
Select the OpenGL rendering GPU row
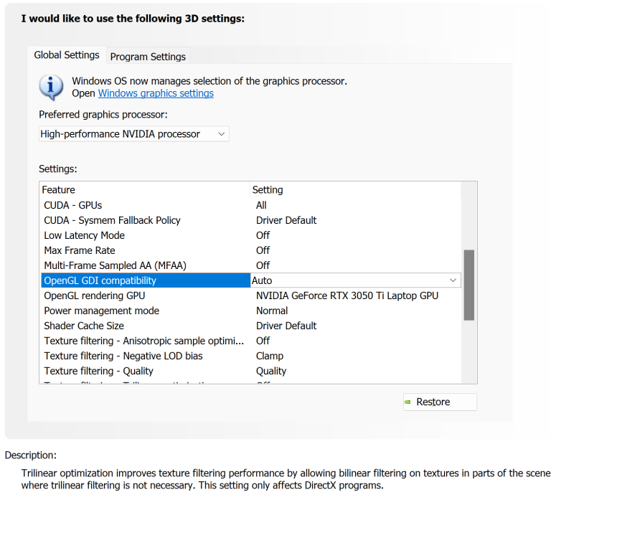(x=95, y=296)
